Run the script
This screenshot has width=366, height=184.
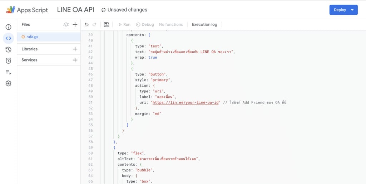pos(124,25)
